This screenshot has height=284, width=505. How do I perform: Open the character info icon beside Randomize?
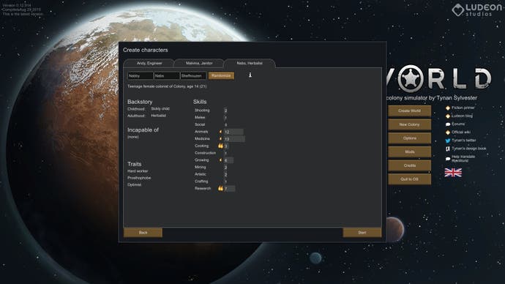pyautogui.click(x=250, y=75)
